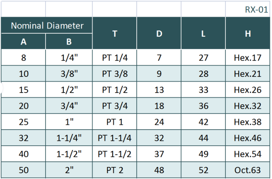Select the PT 2 cell

pos(115,170)
